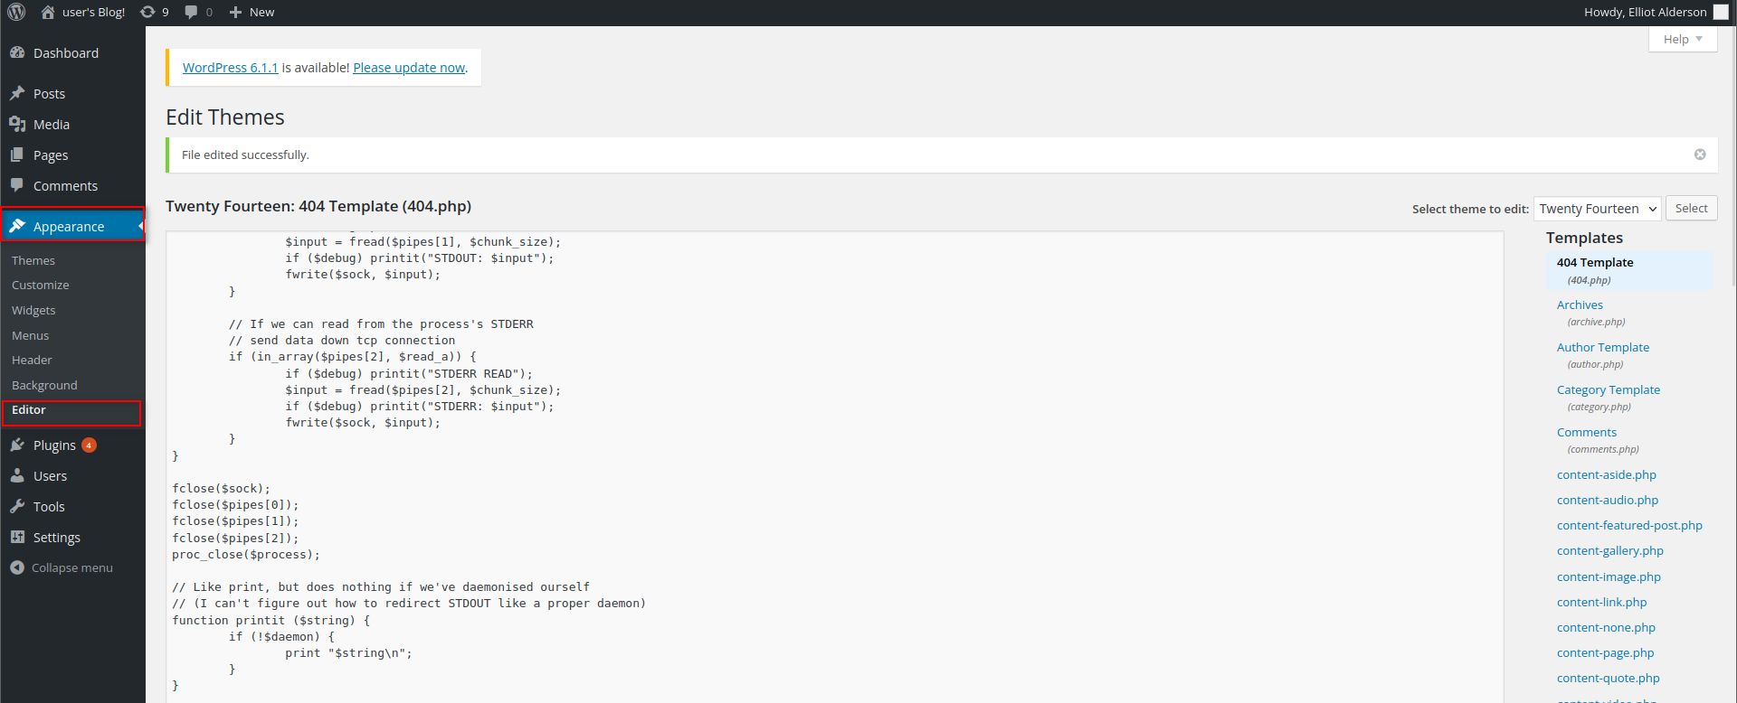Click the plus New icon
The height and width of the screenshot is (703, 1737).
[x=235, y=12]
